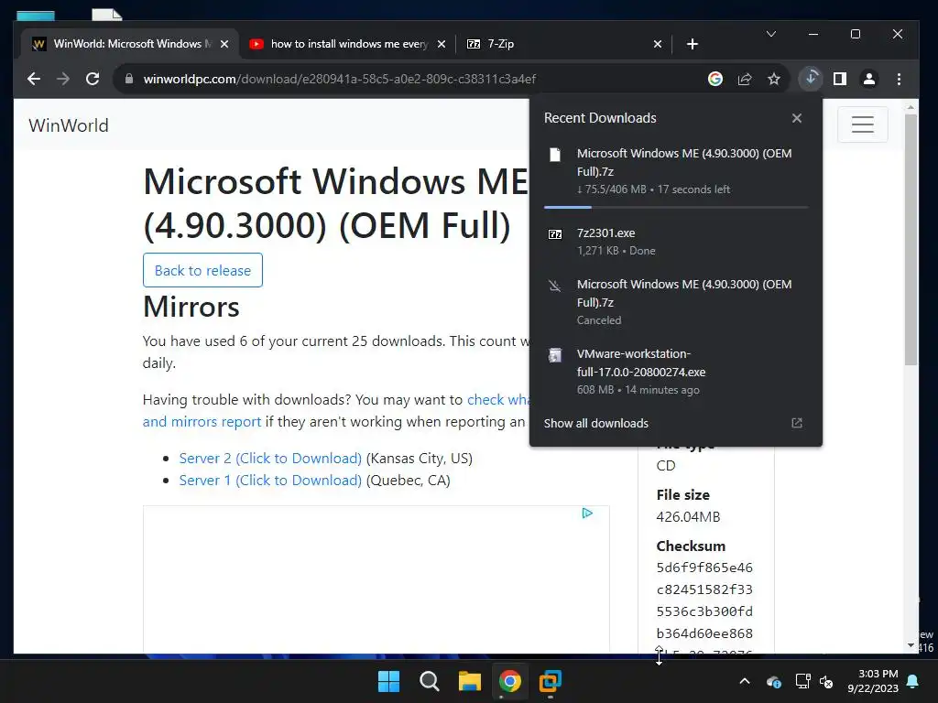Click WinWorld site logo text
This screenshot has width=938, height=703.
point(69,125)
